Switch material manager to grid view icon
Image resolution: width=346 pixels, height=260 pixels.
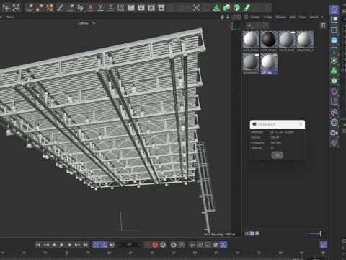click(252, 233)
